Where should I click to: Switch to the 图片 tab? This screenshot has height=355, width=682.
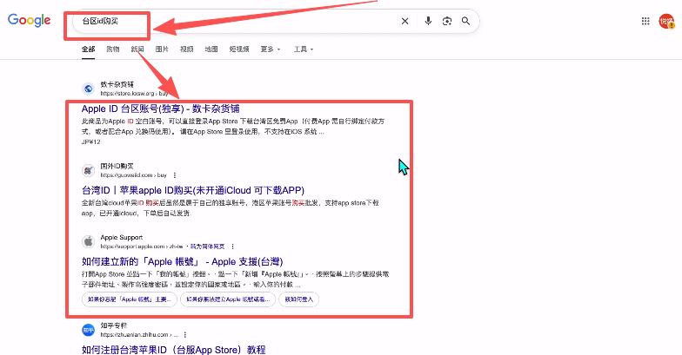(x=162, y=49)
